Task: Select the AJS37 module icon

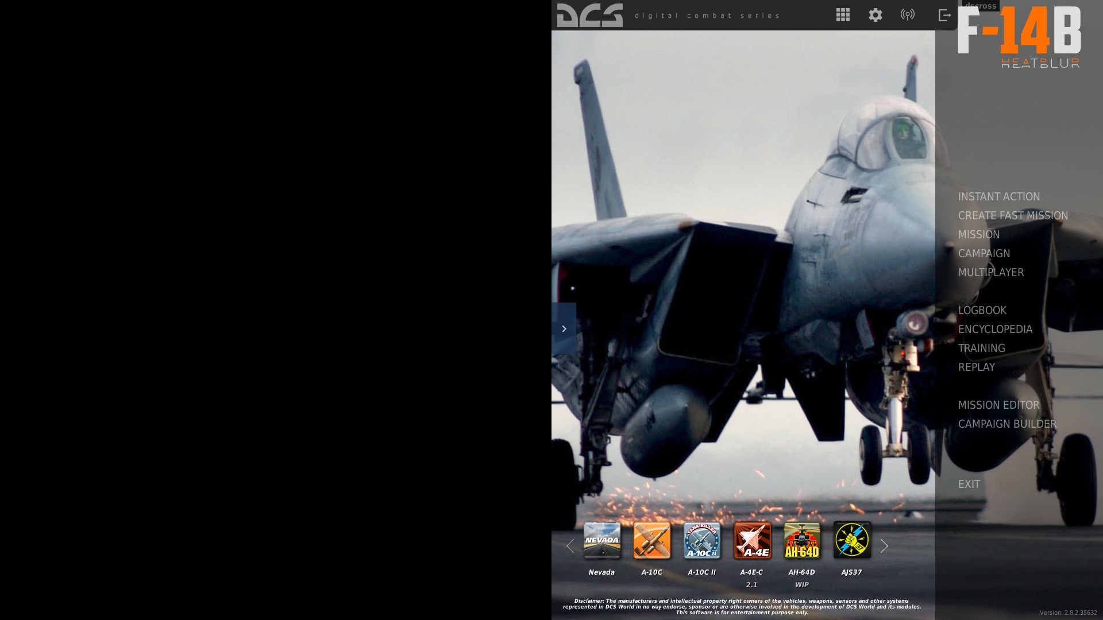Action: 851,540
